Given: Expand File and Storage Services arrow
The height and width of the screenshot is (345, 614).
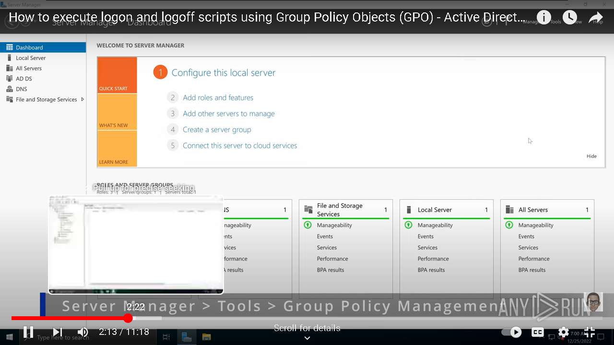Looking at the screenshot, I should (x=83, y=100).
